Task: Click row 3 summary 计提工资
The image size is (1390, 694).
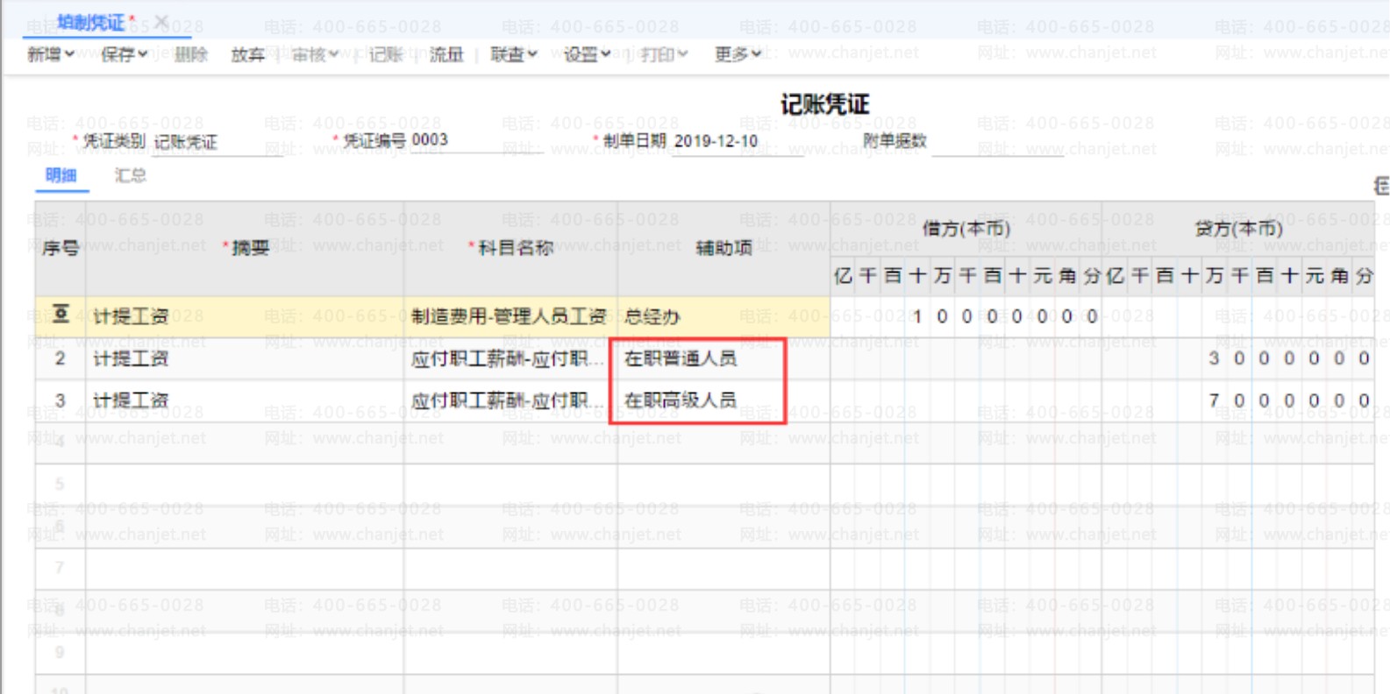Action: pos(245,400)
